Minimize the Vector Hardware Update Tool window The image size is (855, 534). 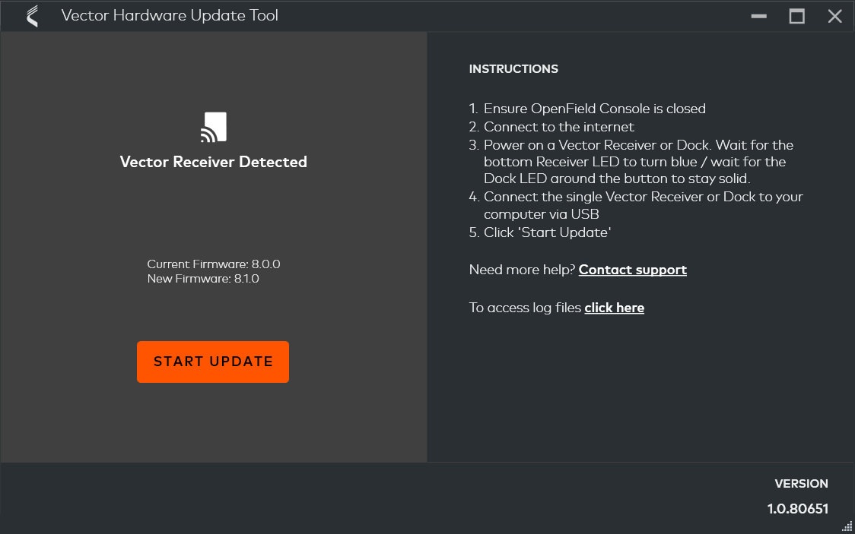tap(758, 16)
